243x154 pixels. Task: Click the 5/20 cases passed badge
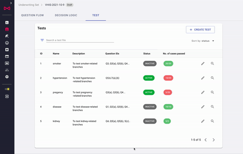tap(168, 92)
